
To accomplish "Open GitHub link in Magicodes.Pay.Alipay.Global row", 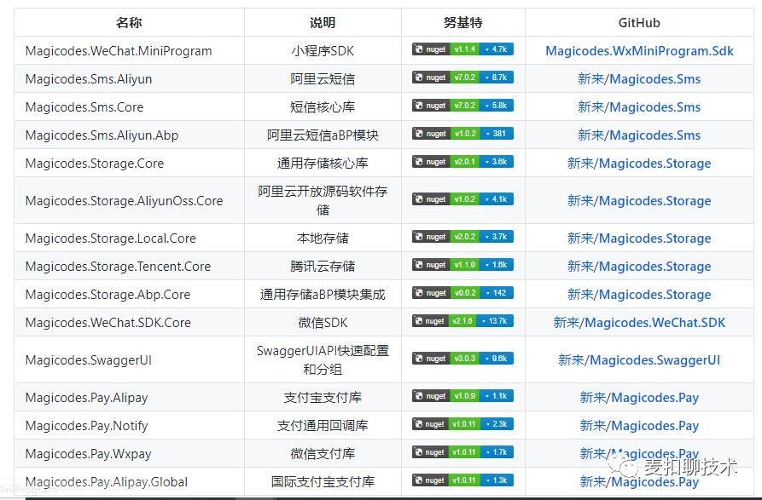I will click(639, 481).
